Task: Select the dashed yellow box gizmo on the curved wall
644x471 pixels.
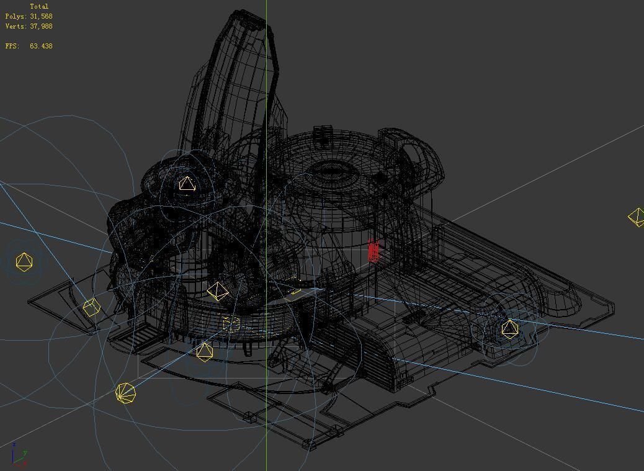Action: coord(231,325)
